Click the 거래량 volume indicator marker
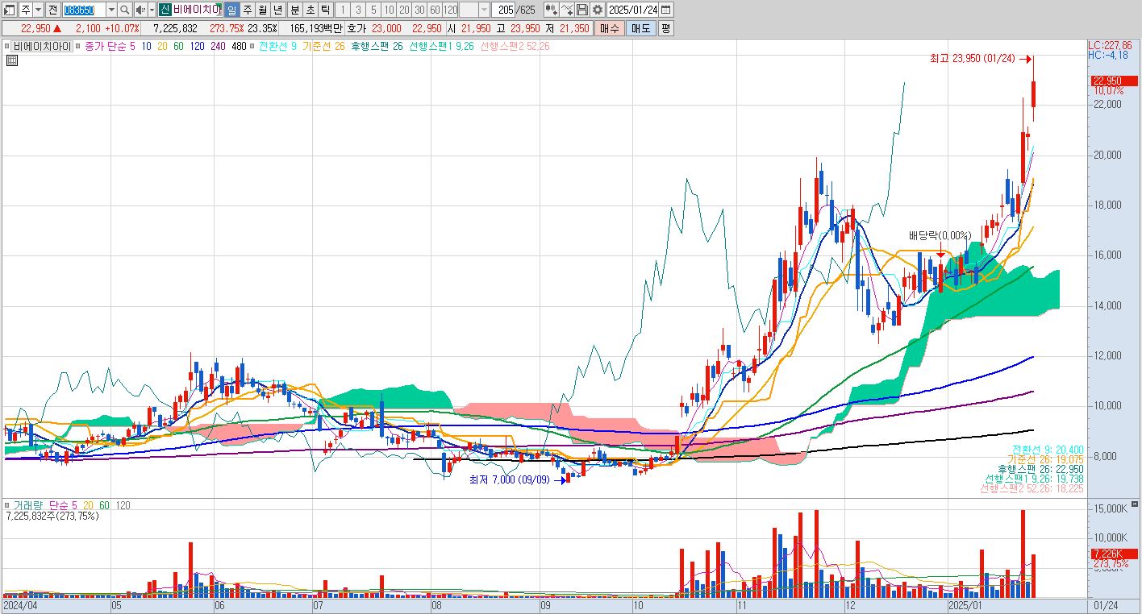Image resolution: width=1142 pixels, height=614 pixels. 8,505
